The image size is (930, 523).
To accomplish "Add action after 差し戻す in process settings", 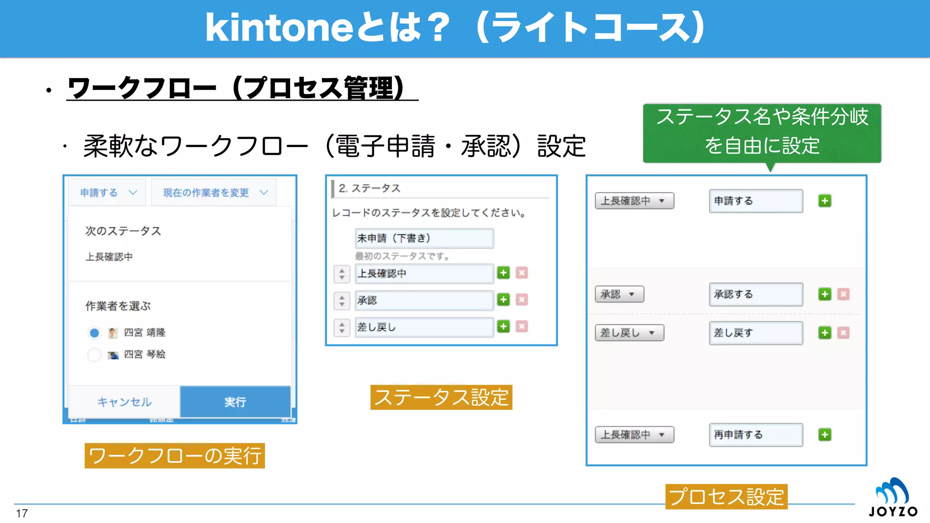I will click(x=825, y=333).
